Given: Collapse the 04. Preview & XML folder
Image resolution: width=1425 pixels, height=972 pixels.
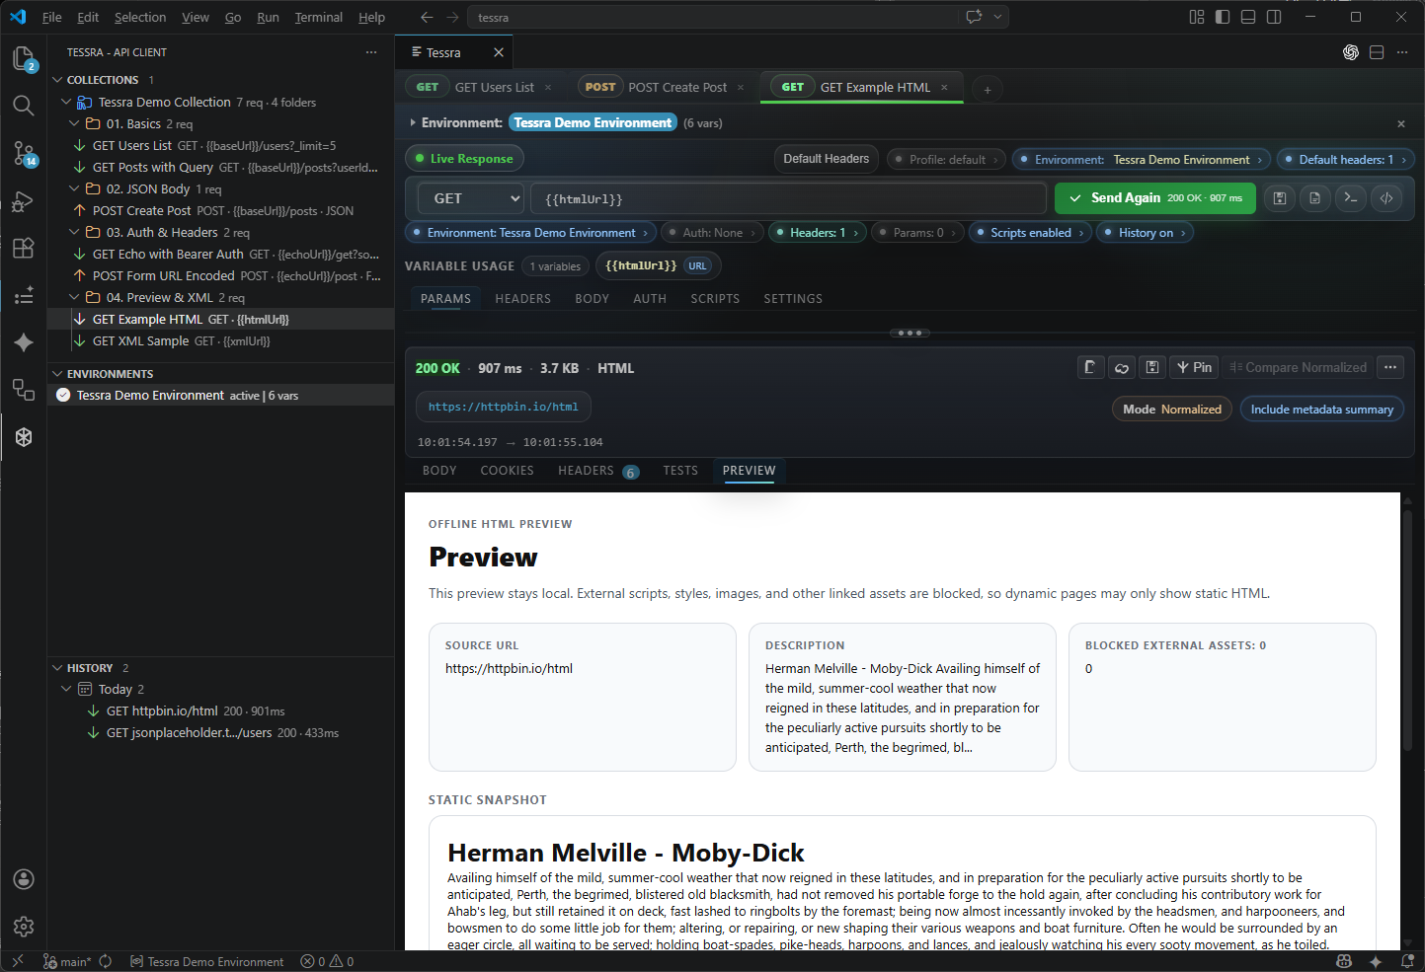Looking at the screenshot, I should (73, 297).
